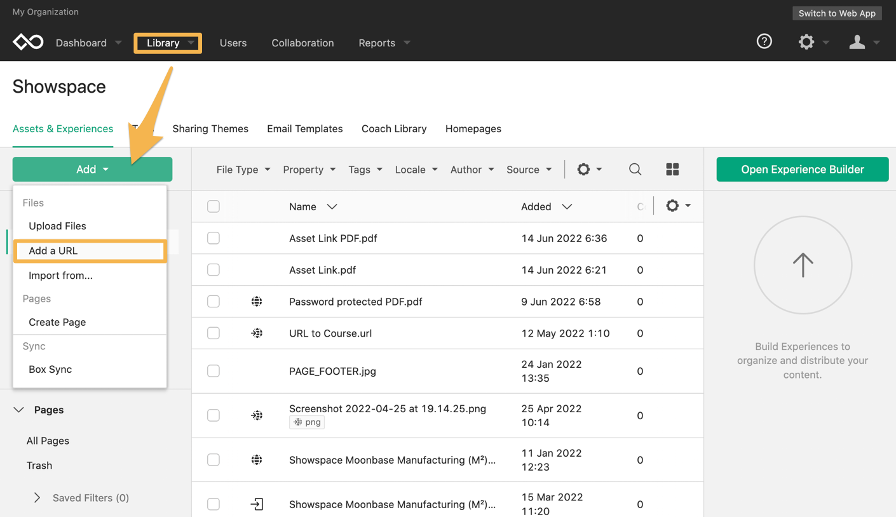
Task: Switch to Email Templates tab
Action: click(305, 128)
